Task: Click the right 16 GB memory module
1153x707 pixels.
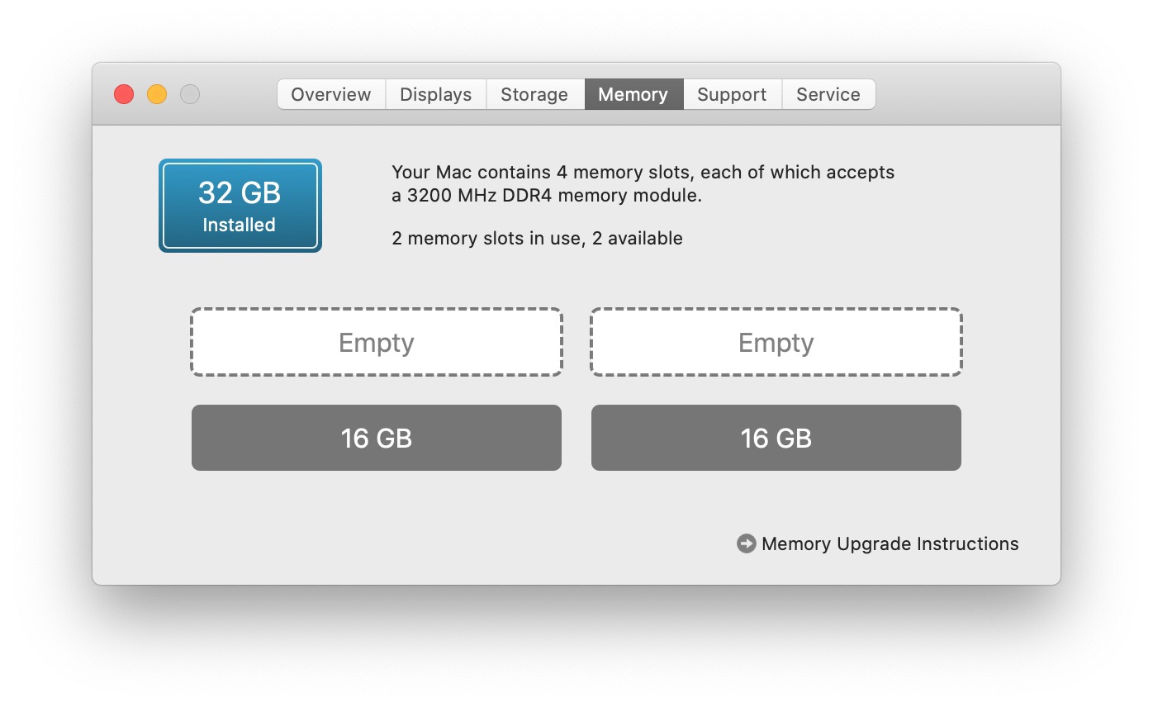Action: tap(776, 438)
